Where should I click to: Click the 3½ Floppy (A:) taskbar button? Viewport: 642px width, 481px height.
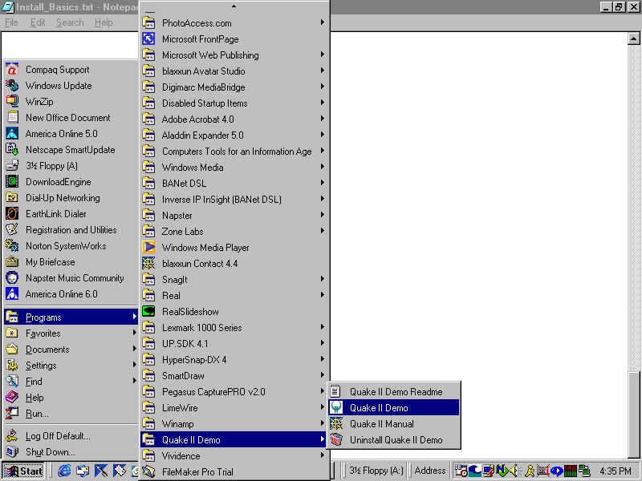pyautogui.click(x=376, y=471)
